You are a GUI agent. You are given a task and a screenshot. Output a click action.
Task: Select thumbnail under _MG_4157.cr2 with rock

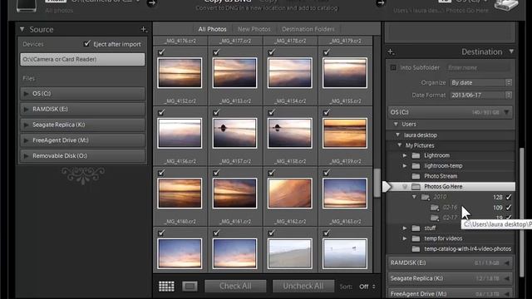pos(234,133)
